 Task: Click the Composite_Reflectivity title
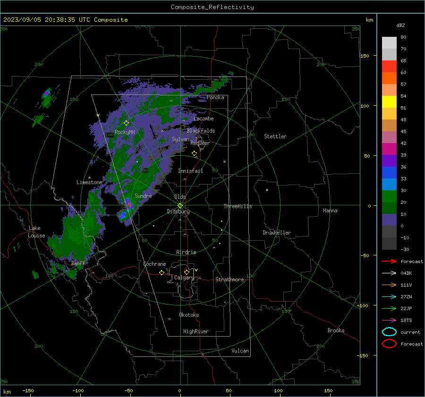pyautogui.click(x=212, y=7)
